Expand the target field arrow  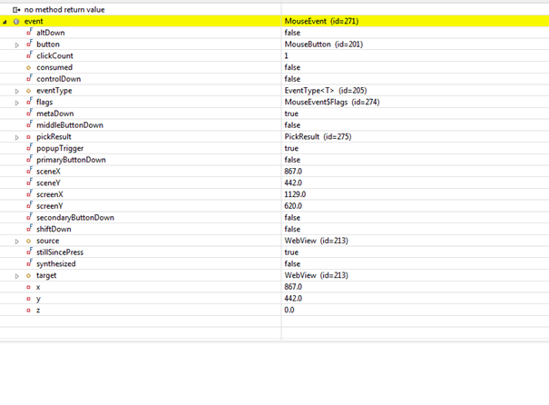(x=17, y=275)
